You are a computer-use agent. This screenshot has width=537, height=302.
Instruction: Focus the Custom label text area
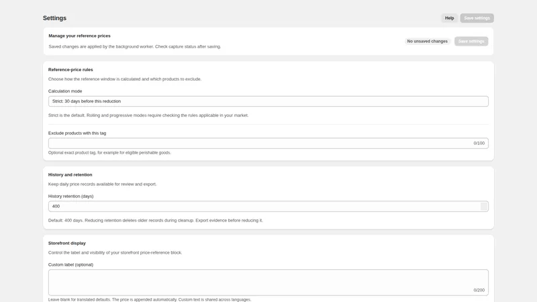coord(268,282)
